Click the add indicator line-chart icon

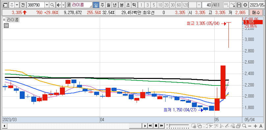pyautogui.click(x=232, y=5)
